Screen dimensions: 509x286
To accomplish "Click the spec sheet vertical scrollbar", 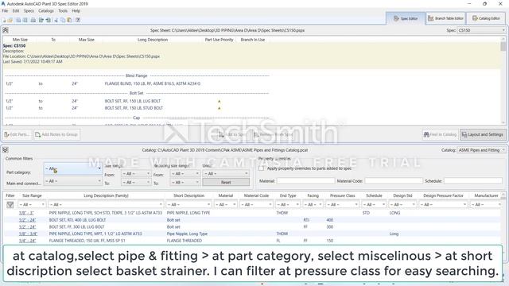I will tap(503, 81).
